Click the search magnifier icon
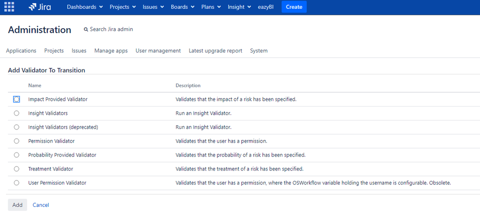 click(x=86, y=30)
